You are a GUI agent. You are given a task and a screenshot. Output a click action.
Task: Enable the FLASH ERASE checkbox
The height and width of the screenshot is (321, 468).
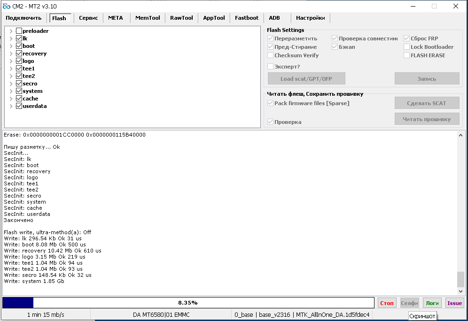click(407, 55)
